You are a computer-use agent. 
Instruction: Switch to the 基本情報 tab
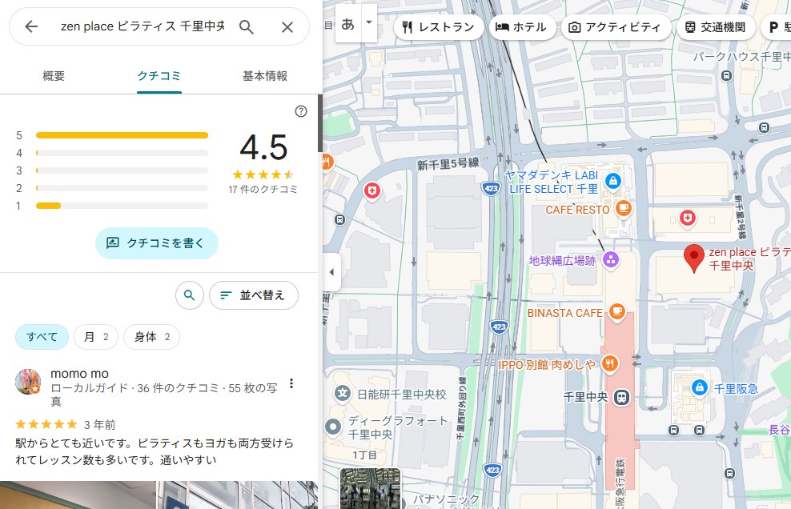tap(264, 76)
